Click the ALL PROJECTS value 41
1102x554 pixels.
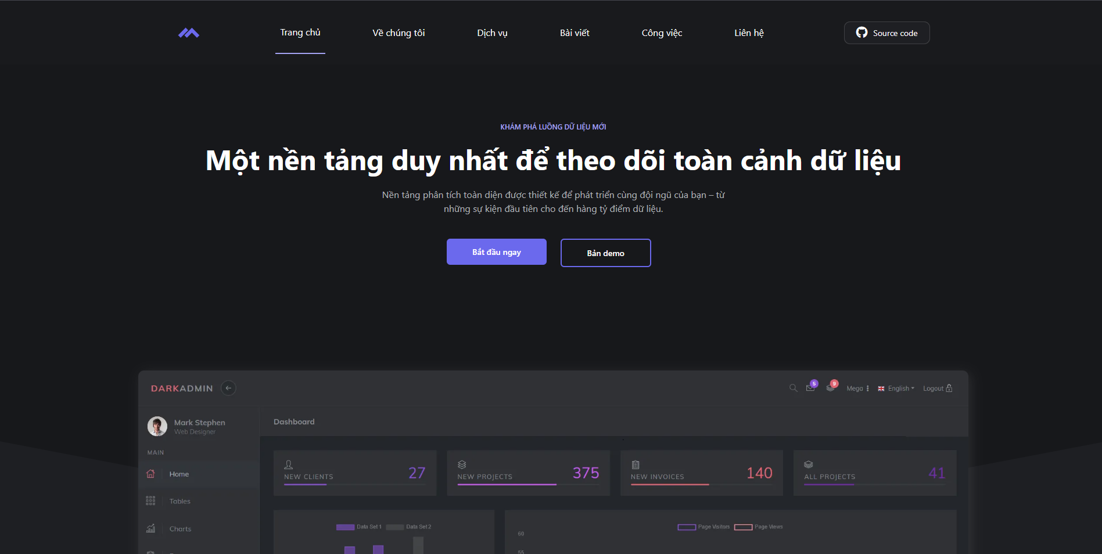[936, 473]
